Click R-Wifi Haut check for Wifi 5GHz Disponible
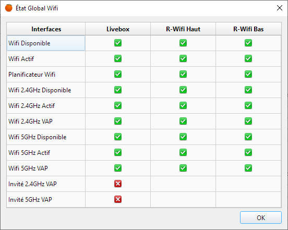The height and width of the screenshot is (230, 288). click(x=183, y=137)
